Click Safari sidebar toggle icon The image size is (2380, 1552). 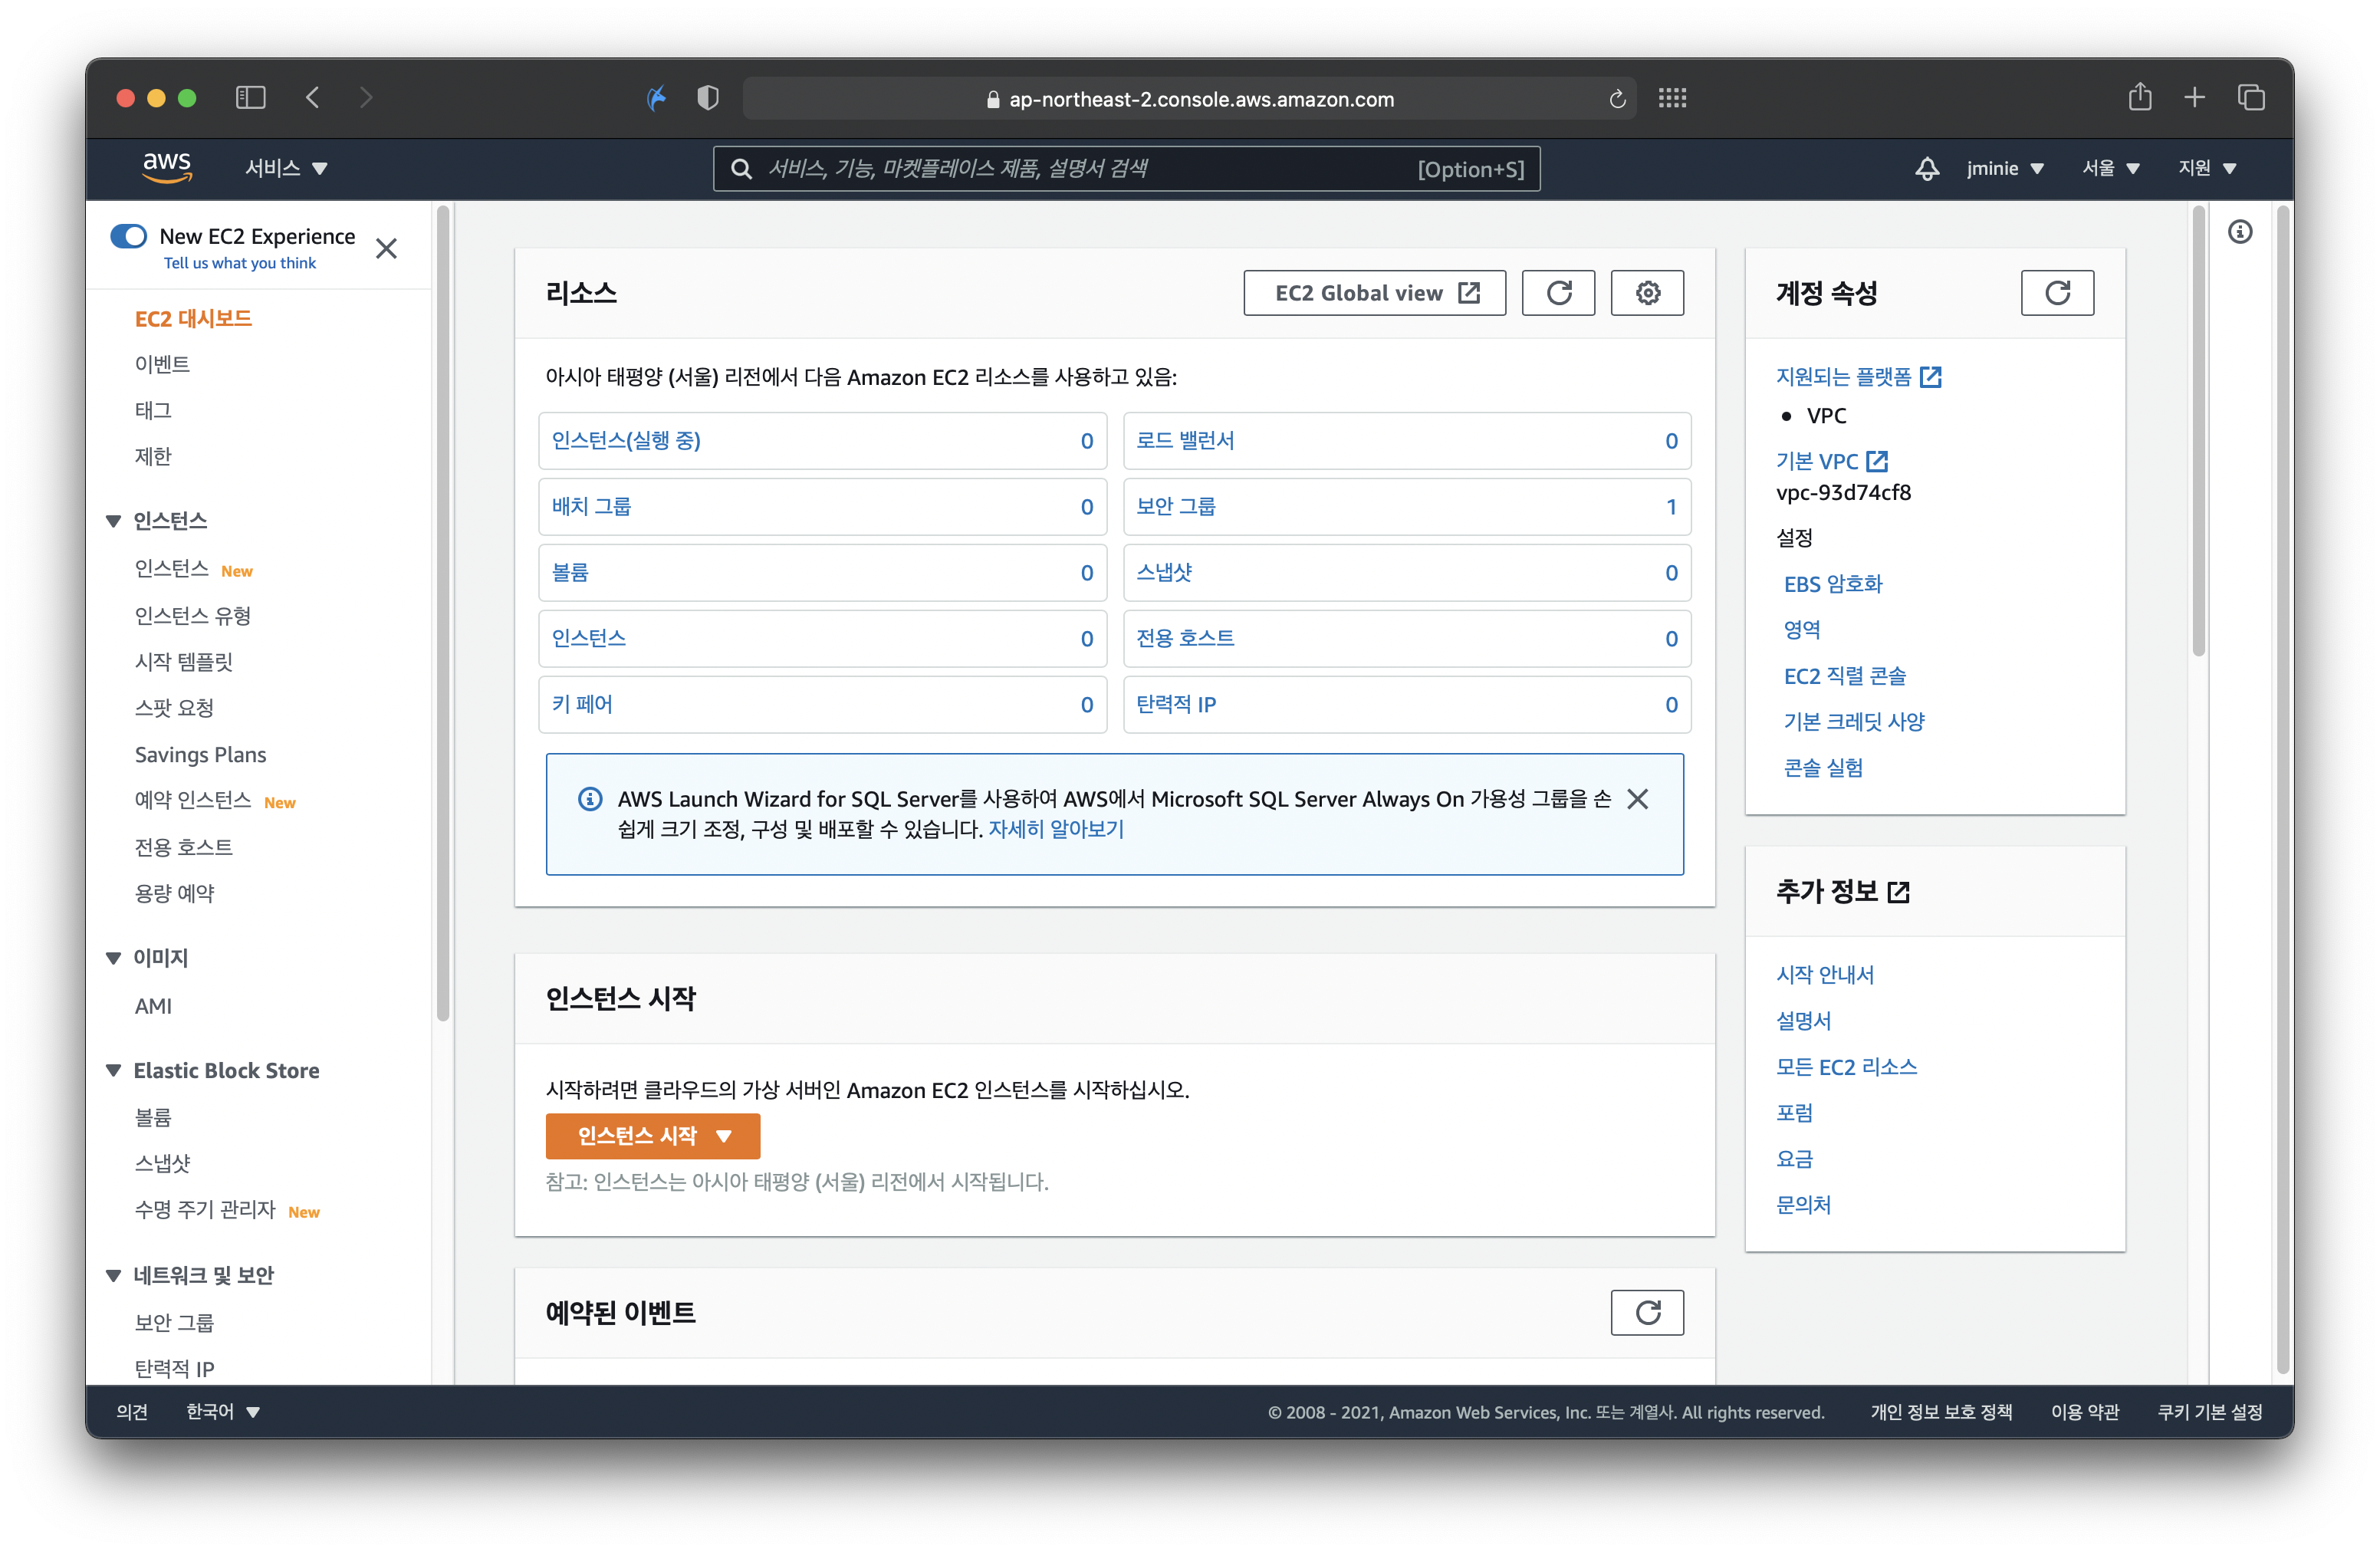tap(250, 98)
